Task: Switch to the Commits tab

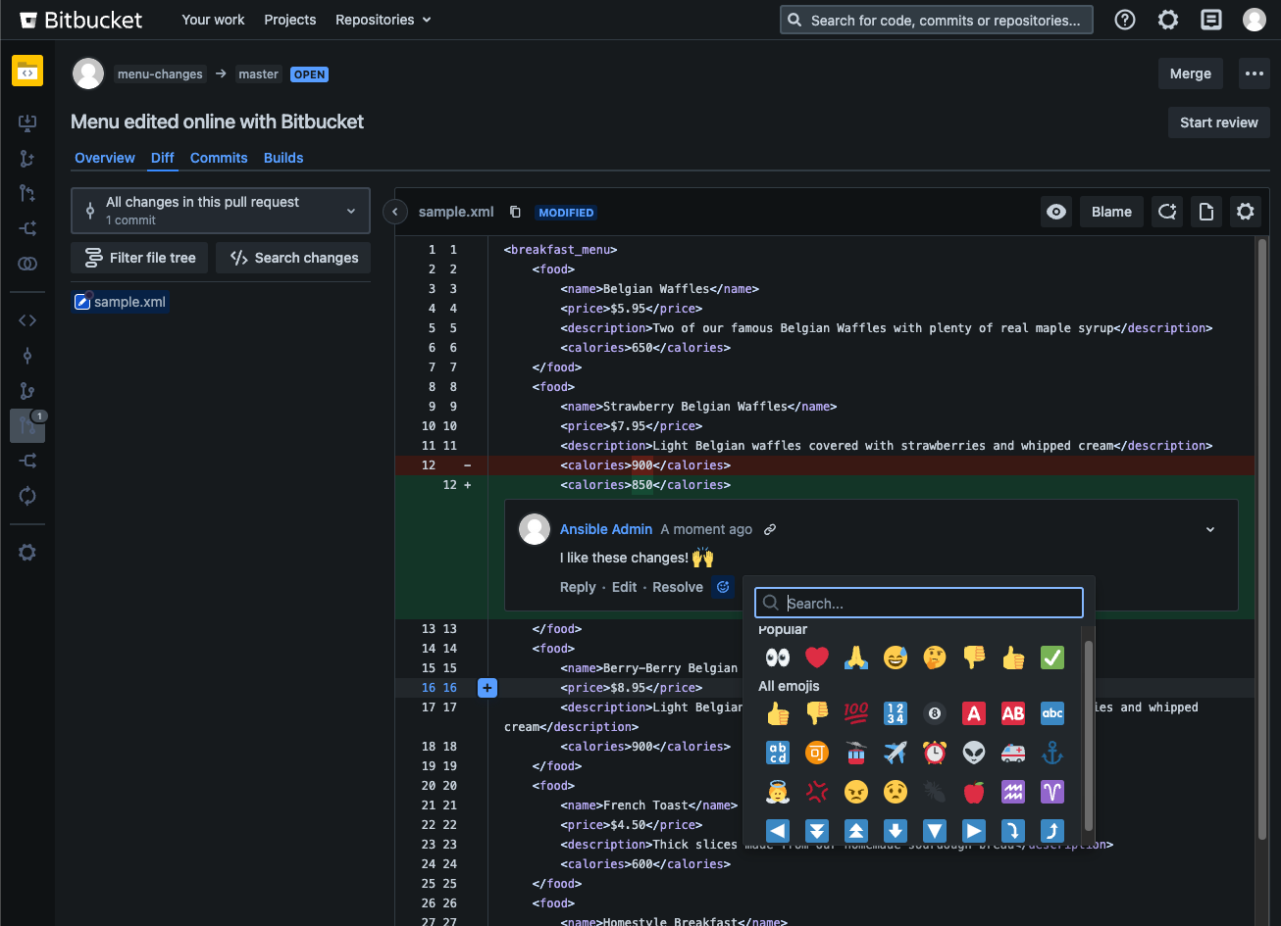Action: click(219, 158)
